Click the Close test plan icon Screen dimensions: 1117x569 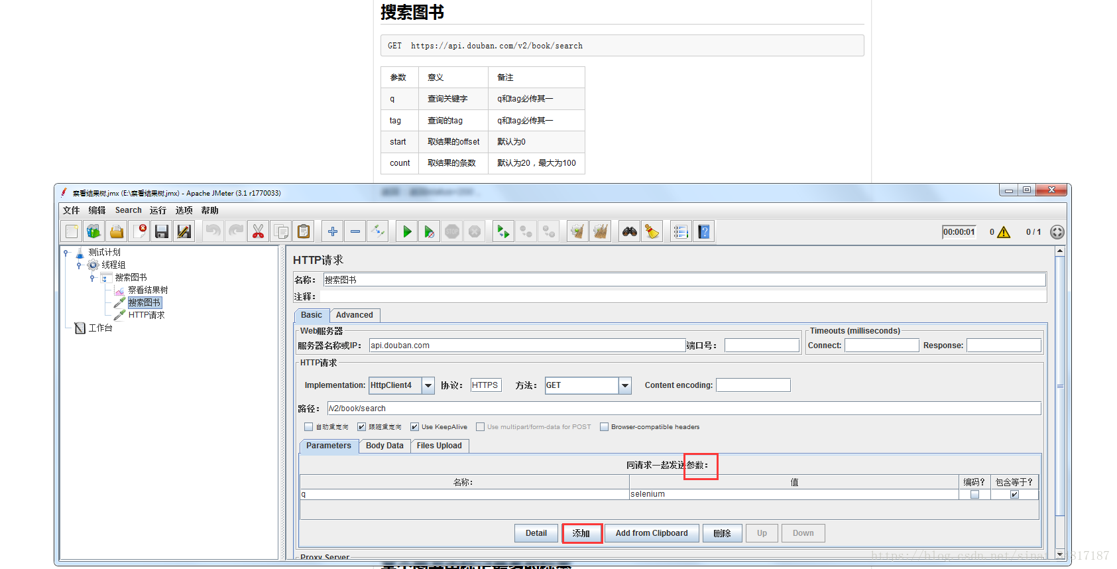click(139, 231)
